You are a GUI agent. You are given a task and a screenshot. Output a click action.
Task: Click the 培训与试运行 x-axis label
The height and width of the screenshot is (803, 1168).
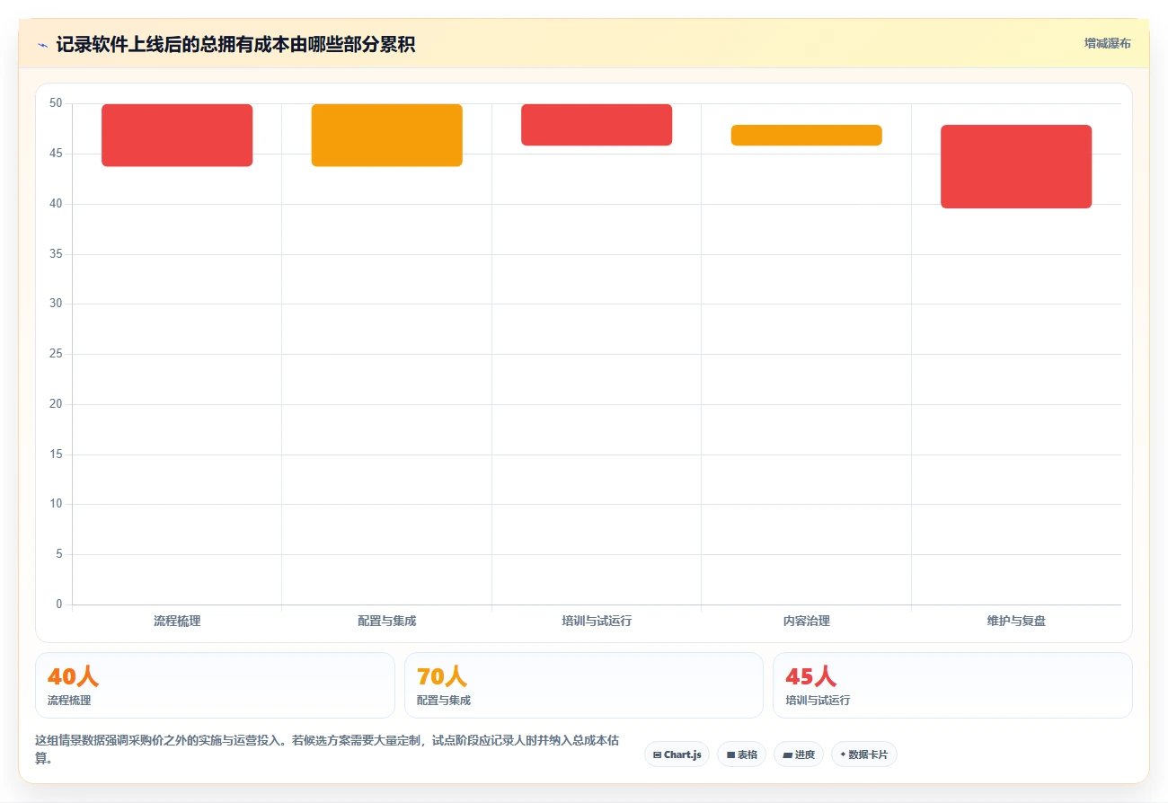click(x=597, y=621)
